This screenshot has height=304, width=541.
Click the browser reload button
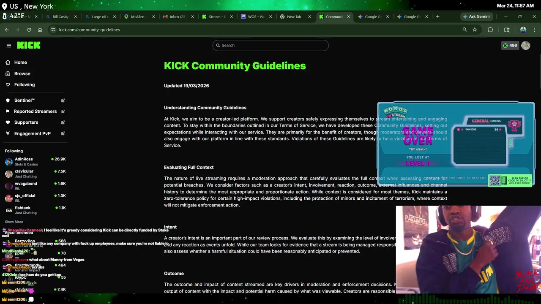[29, 30]
